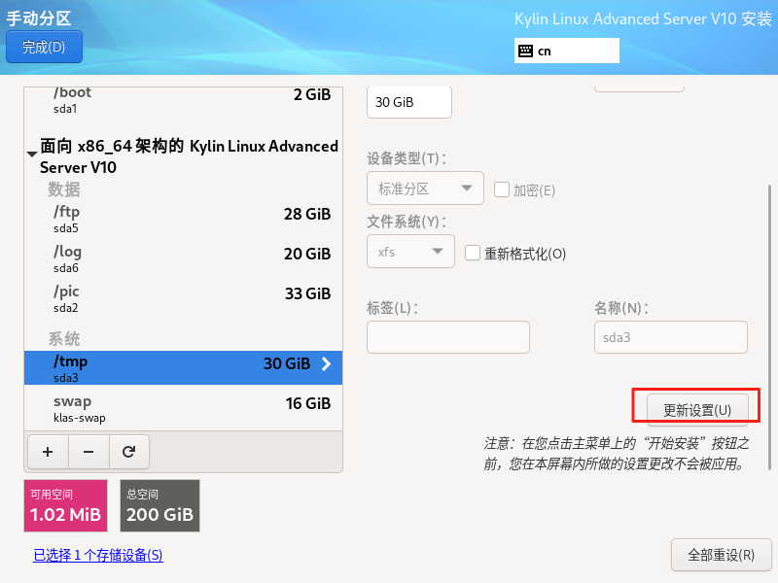This screenshot has height=583, width=778.
Task: Click the 名称(N) sda3 name field
Action: pyautogui.click(x=671, y=337)
